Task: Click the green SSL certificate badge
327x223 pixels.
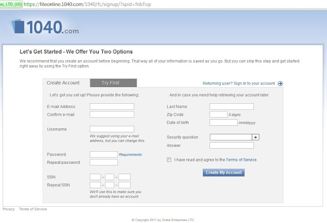Action: click(x=11, y=4)
